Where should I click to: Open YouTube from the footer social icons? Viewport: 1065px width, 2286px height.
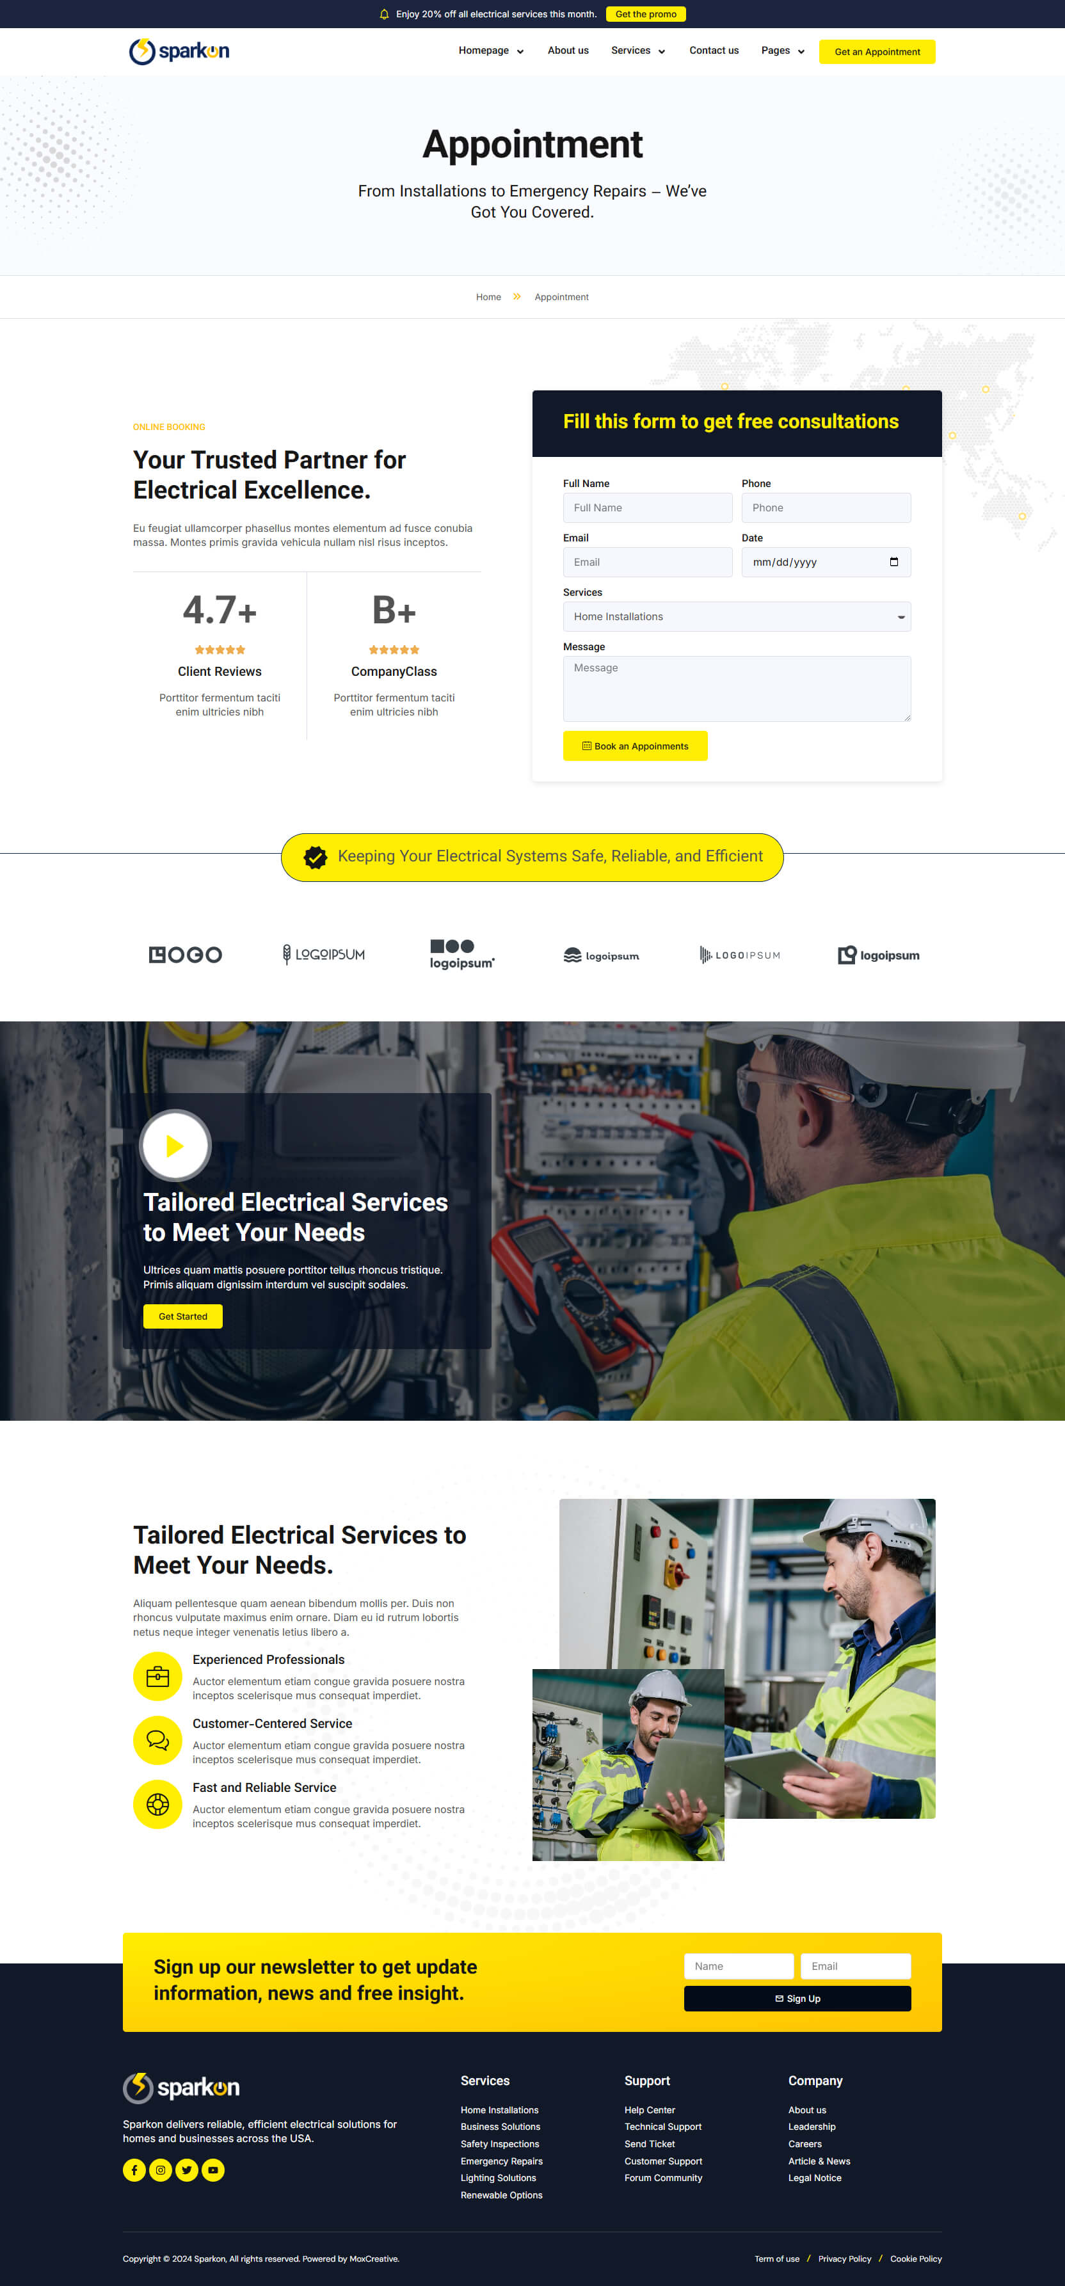(213, 2170)
